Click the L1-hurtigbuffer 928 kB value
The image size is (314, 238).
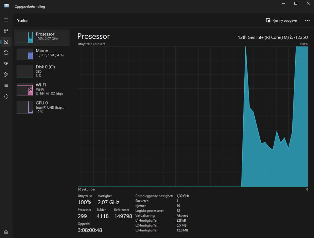[x=181, y=220]
